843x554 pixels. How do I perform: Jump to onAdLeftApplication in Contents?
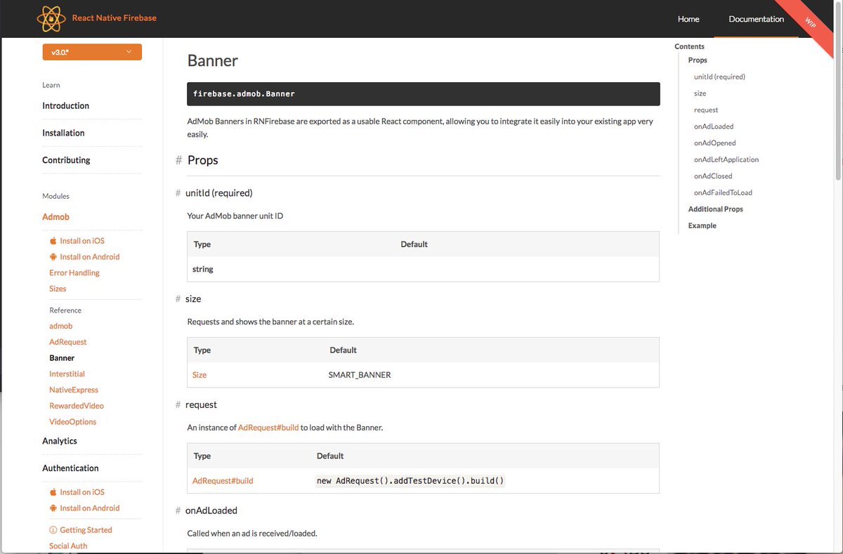coord(726,159)
